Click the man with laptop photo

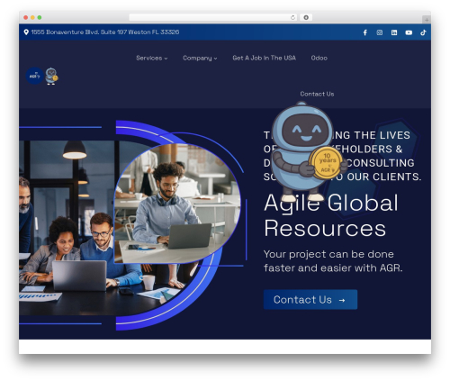point(177,204)
